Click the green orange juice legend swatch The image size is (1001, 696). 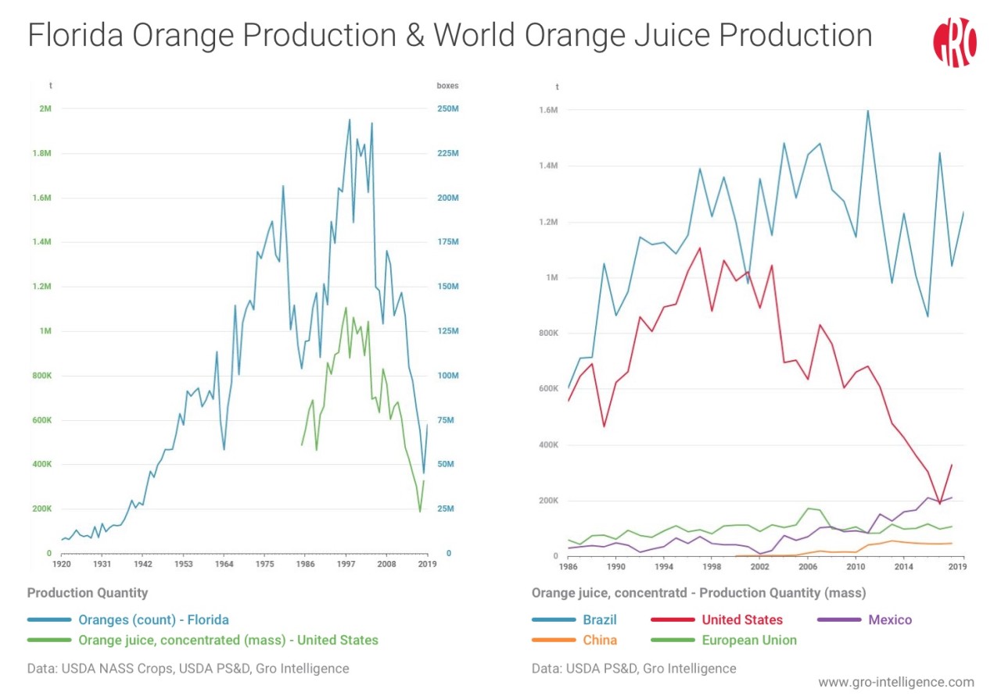pos(49,641)
